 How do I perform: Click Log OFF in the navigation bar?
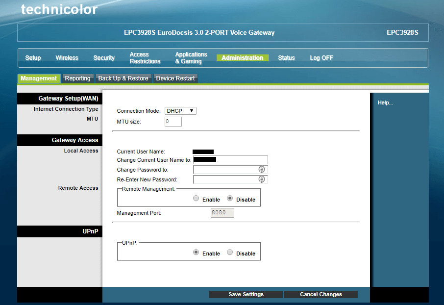click(321, 57)
